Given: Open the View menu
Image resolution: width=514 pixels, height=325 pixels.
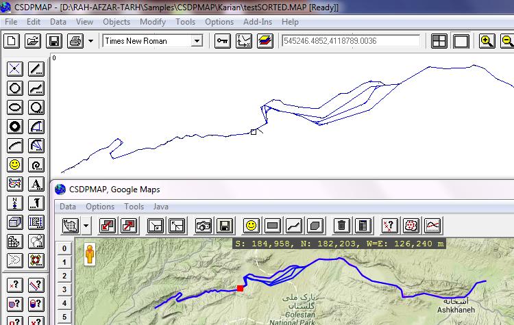Looking at the screenshot, I should [x=84, y=22].
